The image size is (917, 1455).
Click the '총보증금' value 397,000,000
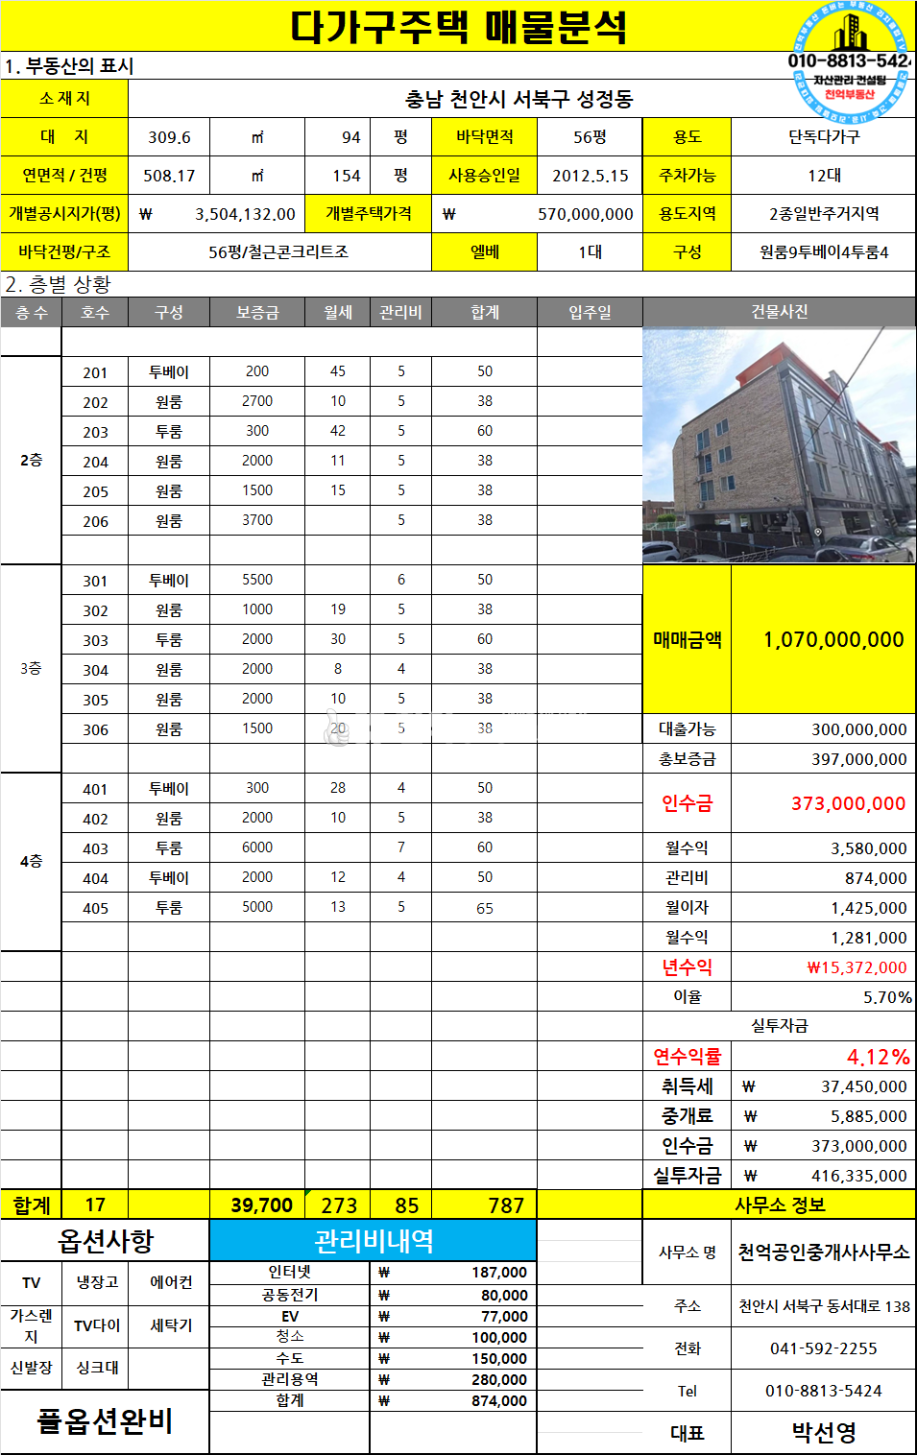coord(858,759)
